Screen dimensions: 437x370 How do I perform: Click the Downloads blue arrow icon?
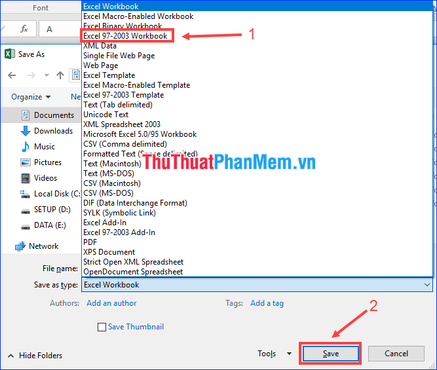pyautogui.click(x=26, y=131)
